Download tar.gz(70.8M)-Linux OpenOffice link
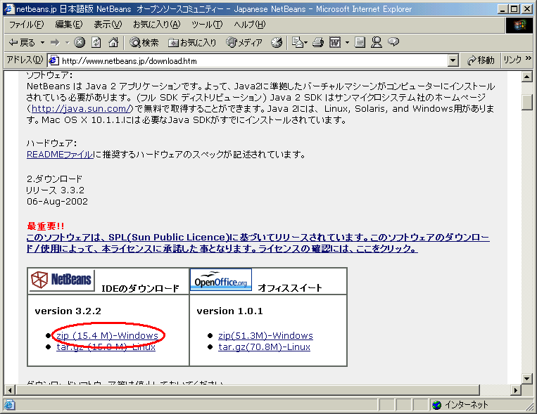 point(264,347)
